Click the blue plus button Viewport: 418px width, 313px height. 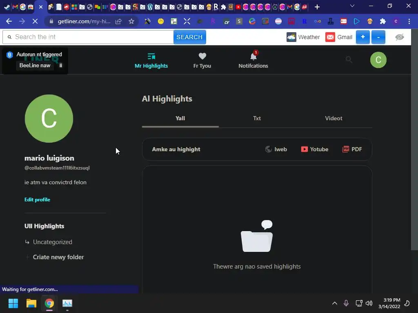363,37
